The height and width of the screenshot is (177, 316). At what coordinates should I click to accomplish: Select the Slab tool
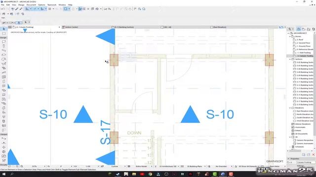pos(3,55)
